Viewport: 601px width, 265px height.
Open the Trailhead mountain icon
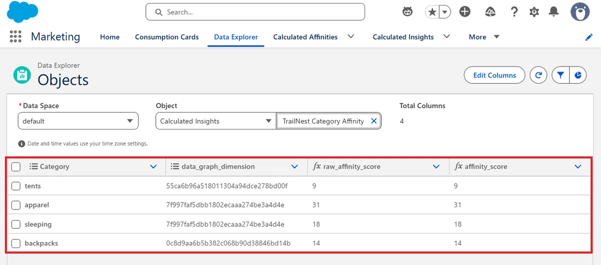tap(491, 11)
